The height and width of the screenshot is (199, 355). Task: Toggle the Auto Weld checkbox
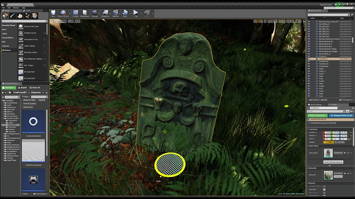(325, 189)
